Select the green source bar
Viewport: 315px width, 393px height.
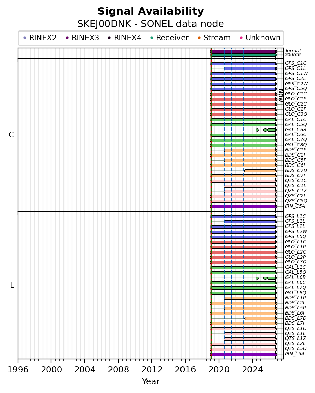(243, 55)
